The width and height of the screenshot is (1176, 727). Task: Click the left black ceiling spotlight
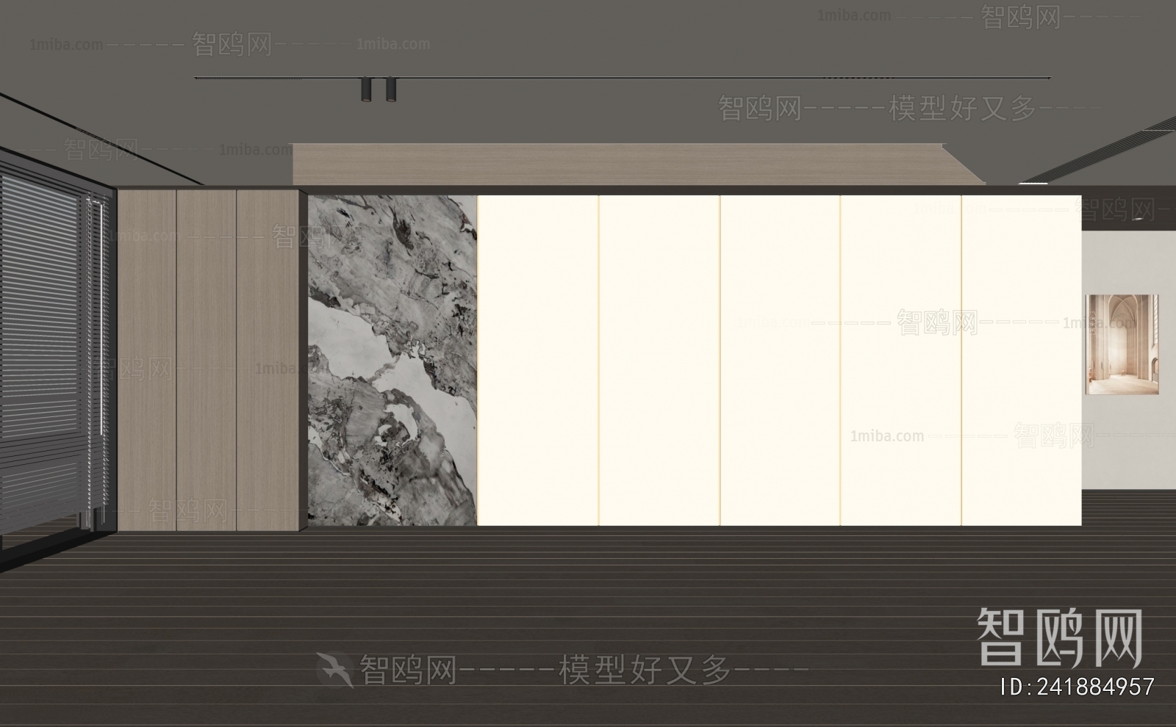pyautogui.click(x=365, y=89)
